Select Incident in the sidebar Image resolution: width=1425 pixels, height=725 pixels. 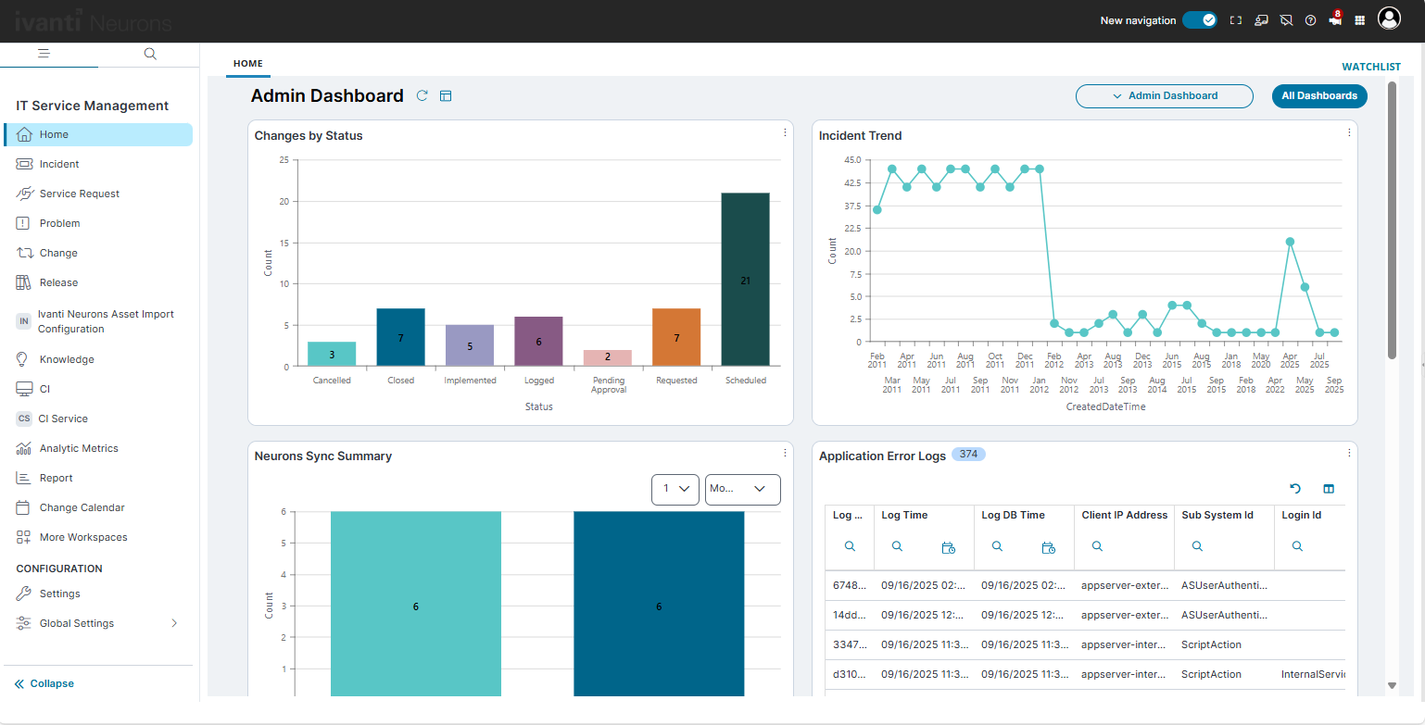pyautogui.click(x=59, y=164)
